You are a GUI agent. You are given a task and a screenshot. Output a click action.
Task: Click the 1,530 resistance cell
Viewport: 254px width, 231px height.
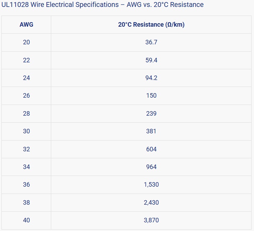point(151,185)
